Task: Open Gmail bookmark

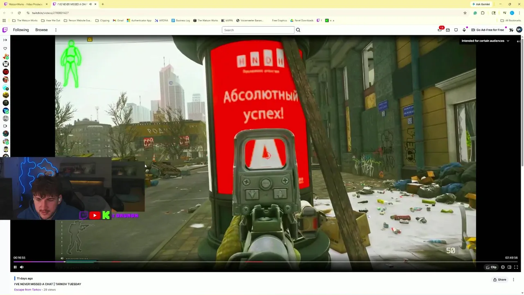Action: coord(118,20)
